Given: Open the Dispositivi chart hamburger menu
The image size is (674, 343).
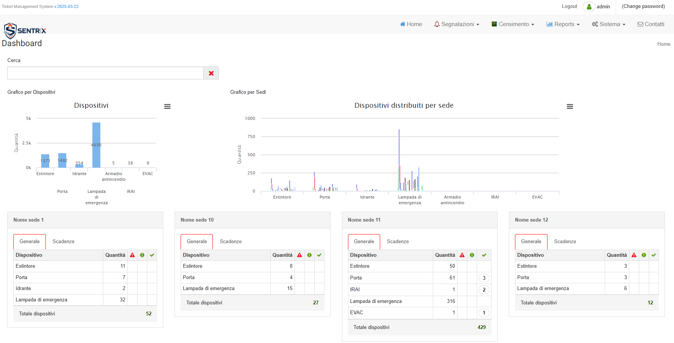Looking at the screenshot, I should (x=167, y=107).
